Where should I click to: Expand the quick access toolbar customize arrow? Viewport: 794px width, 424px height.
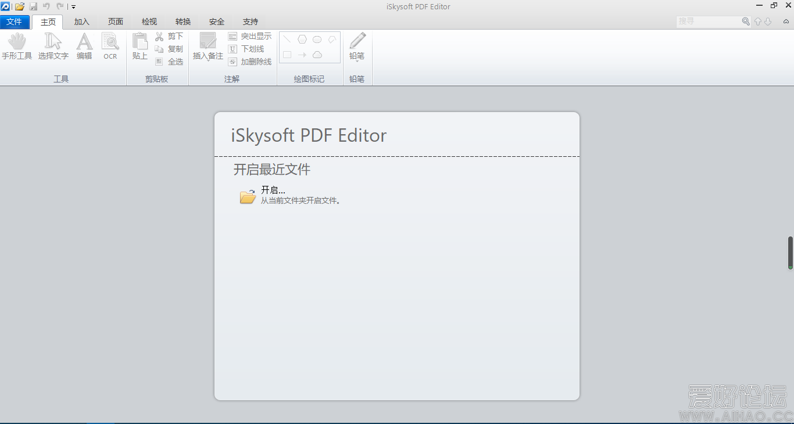(74, 7)
